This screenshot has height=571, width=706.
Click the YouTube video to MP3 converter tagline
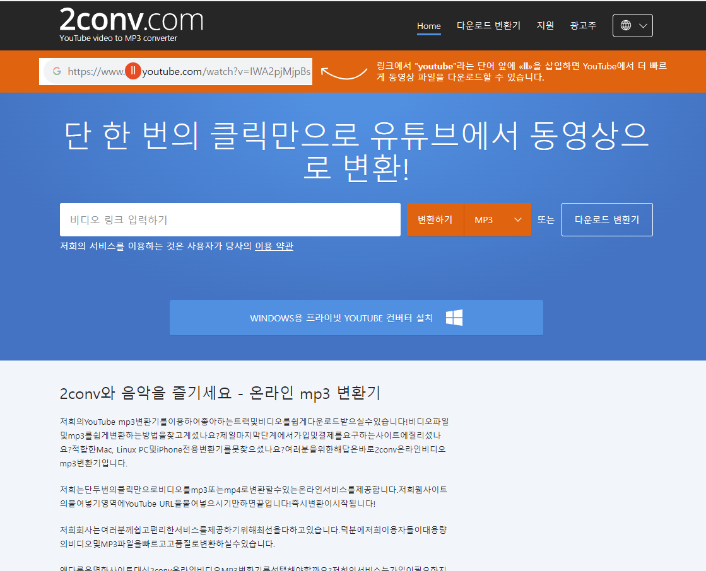coord(119,38)
